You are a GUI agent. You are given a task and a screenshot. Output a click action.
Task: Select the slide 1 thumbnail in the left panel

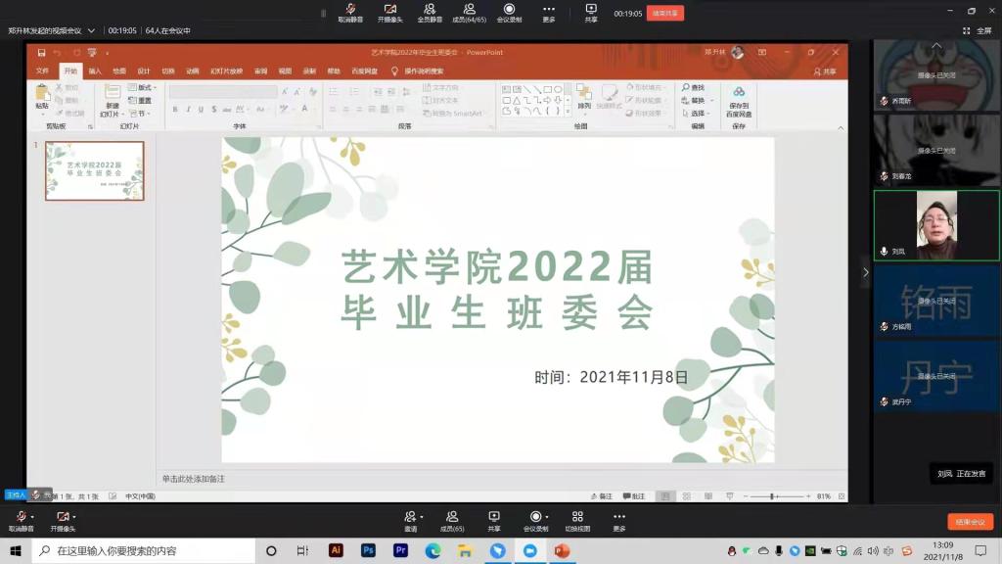(95, 170)
